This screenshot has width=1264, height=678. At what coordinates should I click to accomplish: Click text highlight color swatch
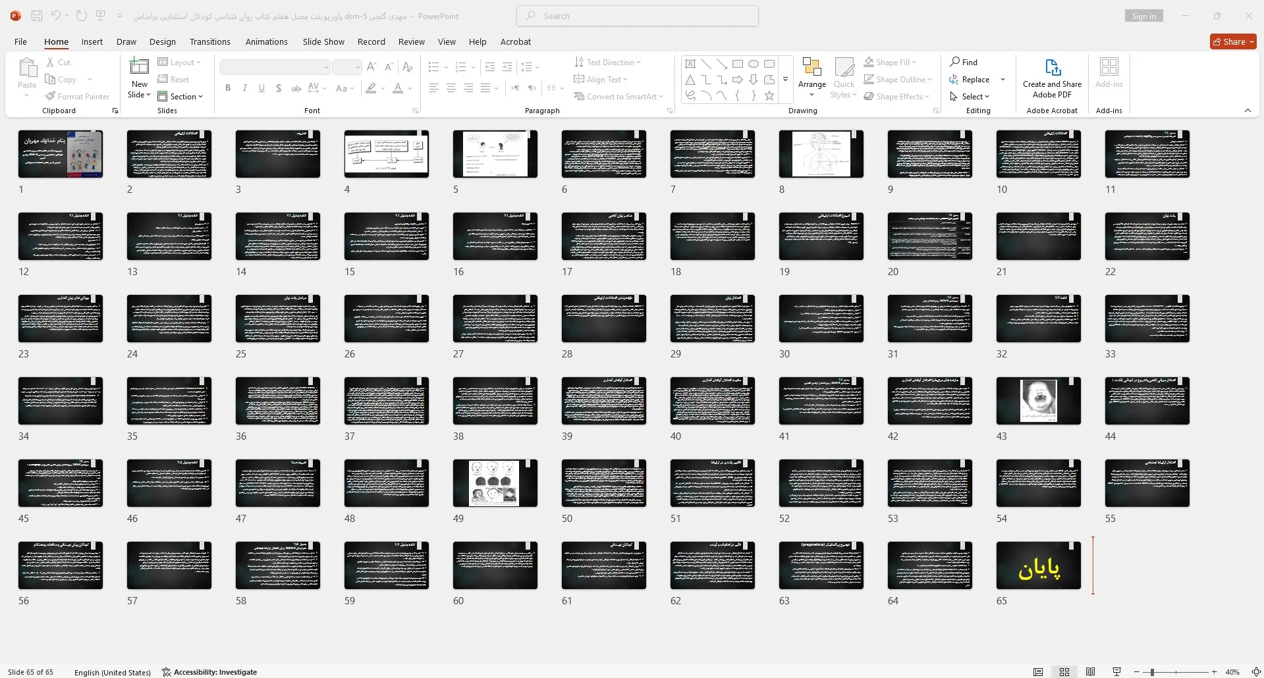tap(371, 88)
